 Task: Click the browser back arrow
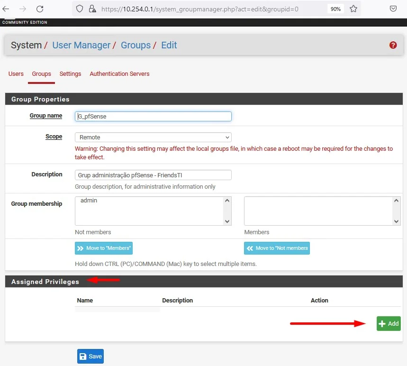coord(6,9)
